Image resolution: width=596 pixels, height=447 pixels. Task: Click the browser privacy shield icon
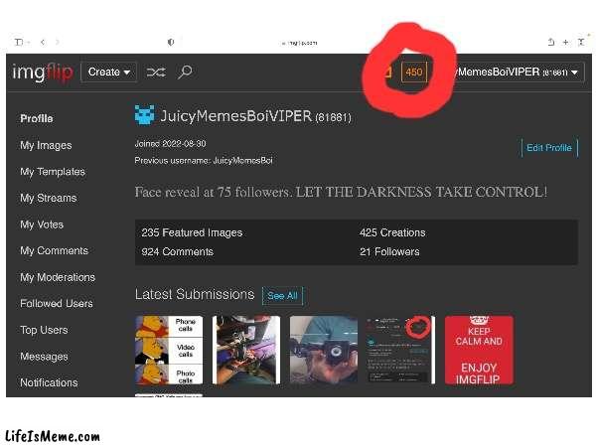pos(171,42)
